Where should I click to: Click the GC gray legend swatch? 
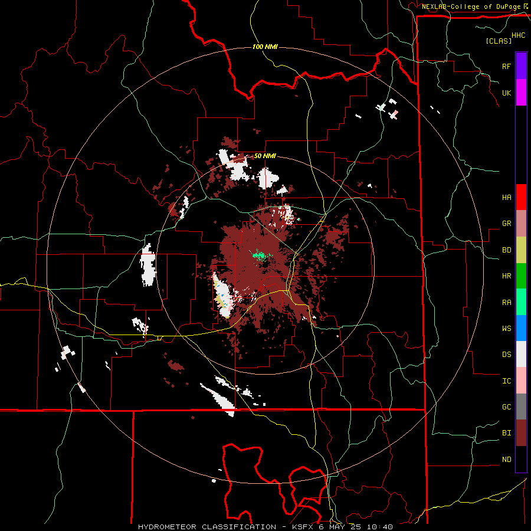521,407
